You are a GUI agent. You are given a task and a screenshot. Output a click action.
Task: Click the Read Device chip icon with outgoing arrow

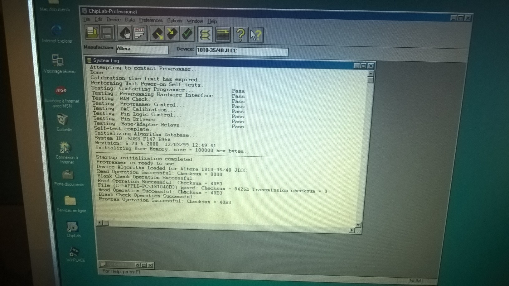157,34
